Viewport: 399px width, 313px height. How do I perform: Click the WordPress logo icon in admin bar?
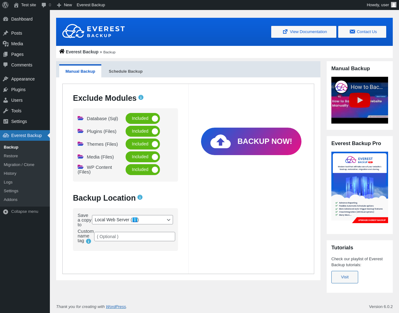point(5,5)
